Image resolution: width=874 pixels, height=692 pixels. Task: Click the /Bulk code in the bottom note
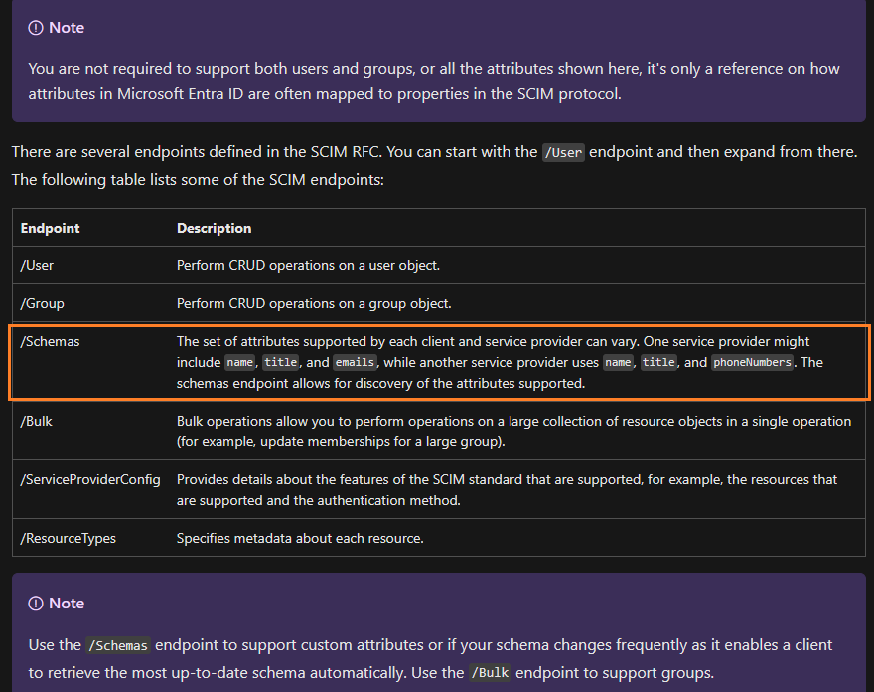pos(490,673)
